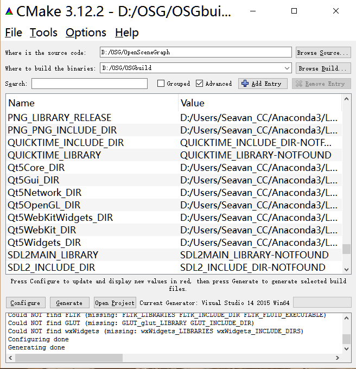This screenshot has width=356, height=369.
Task: Uncheck the Advanced checkbox
Action: [199, 84]
